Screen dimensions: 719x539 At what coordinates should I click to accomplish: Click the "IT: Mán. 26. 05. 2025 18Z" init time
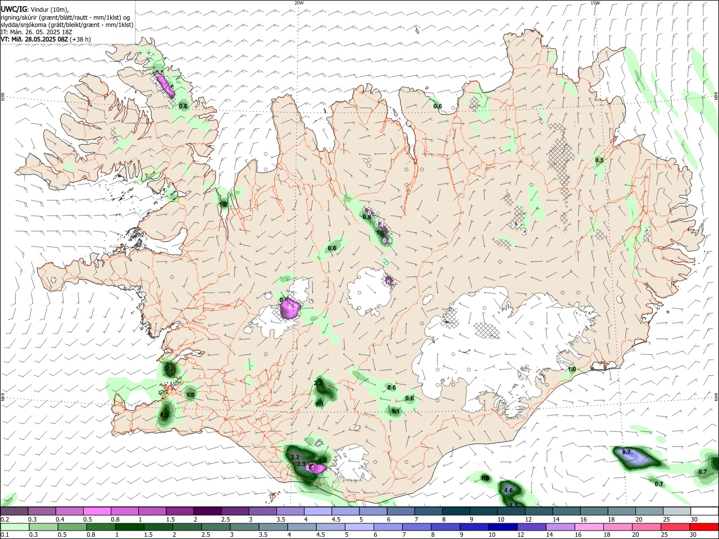click(37, 32)
